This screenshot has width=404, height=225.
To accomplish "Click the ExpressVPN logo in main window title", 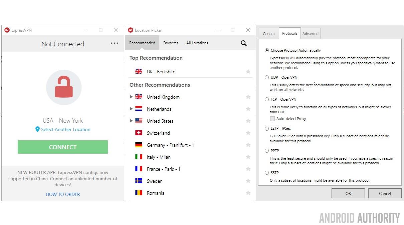I will tap(7, 30).
